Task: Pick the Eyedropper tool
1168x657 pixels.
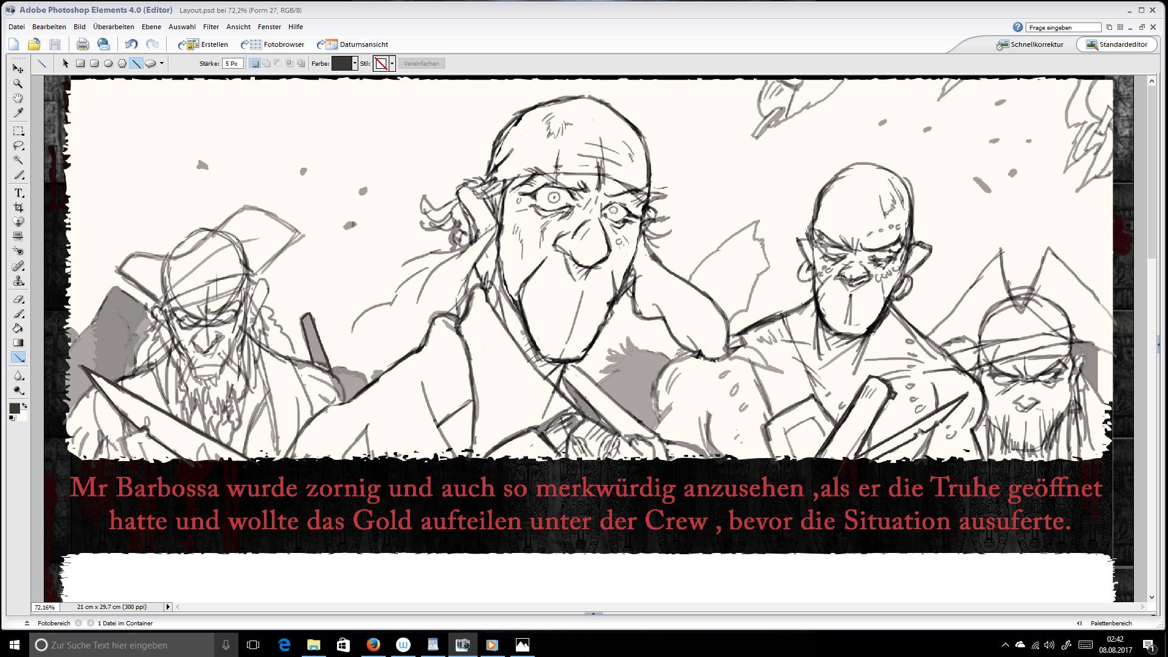Action: [18, 114]
